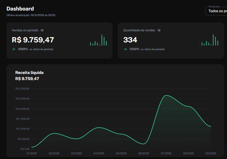
Task: Click the mini bar chart in Vendas card
Action: [97, 40]
